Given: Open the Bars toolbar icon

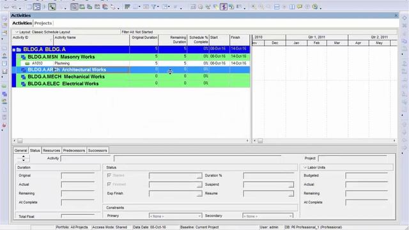Looking at the screenshot, I should [x=127, y=7].
